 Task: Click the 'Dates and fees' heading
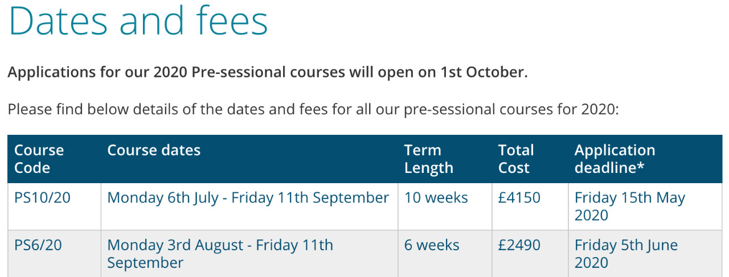click(138, 21)
